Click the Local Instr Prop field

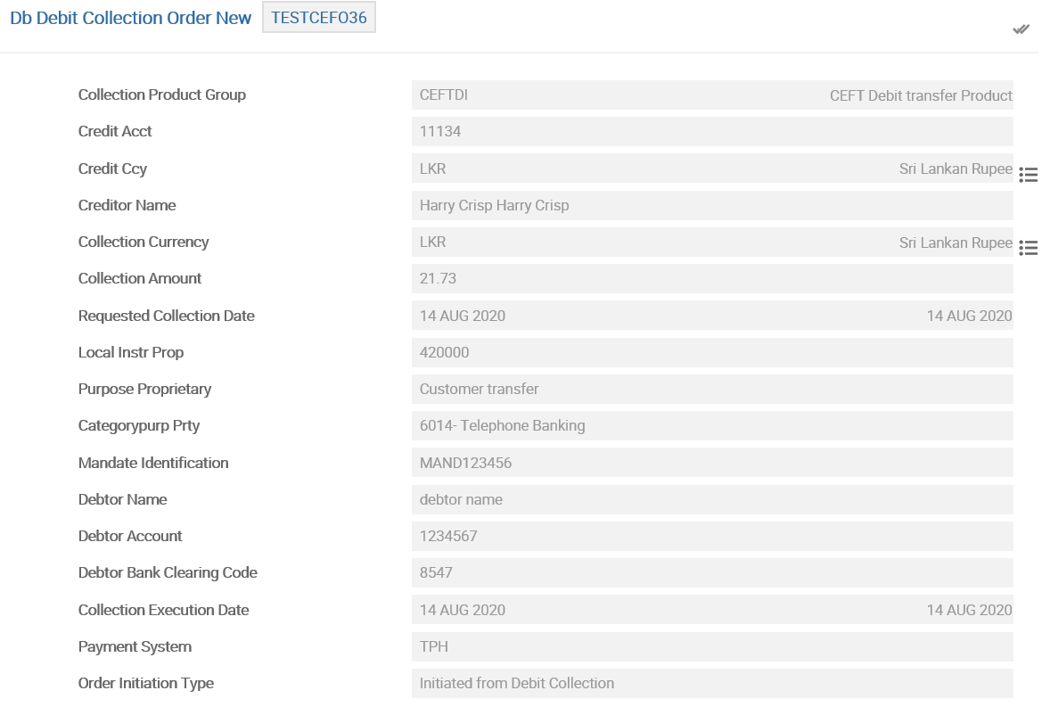(711, 352)
